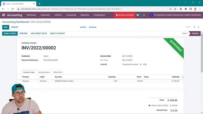Viewport: 203px width, 114px height.
Task: Switch to the Journal Items tab
Action: point(44,72)
